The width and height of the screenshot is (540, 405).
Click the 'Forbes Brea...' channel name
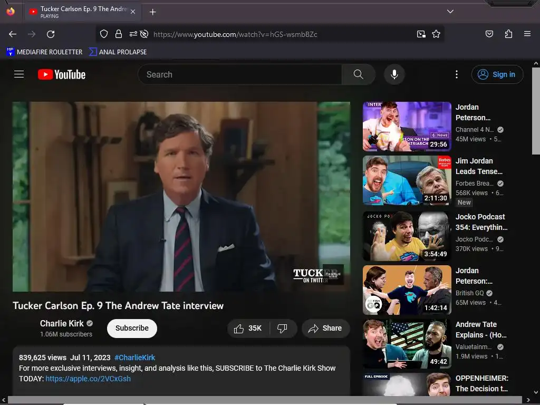coord(475,183)
